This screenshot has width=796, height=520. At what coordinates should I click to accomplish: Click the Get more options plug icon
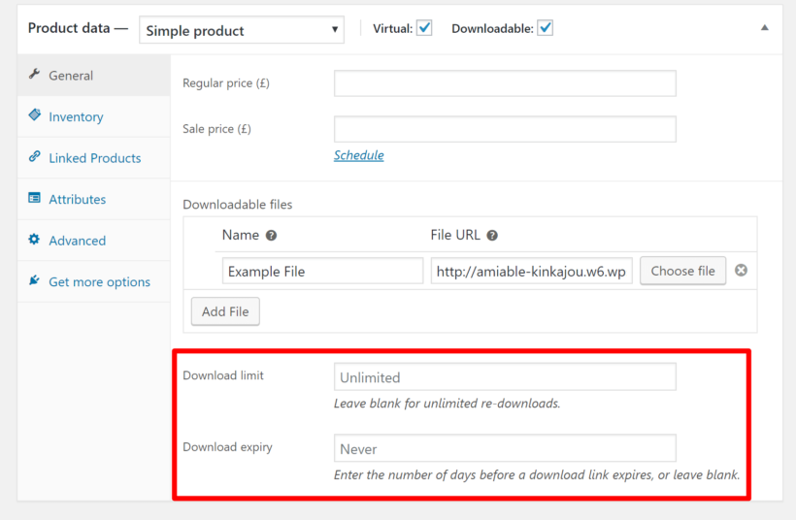pyautogui.click(x=34, y=280)
